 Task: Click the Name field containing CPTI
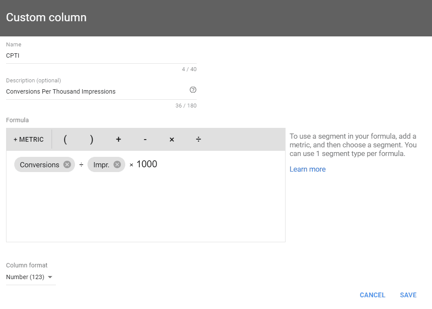point(101,55)
